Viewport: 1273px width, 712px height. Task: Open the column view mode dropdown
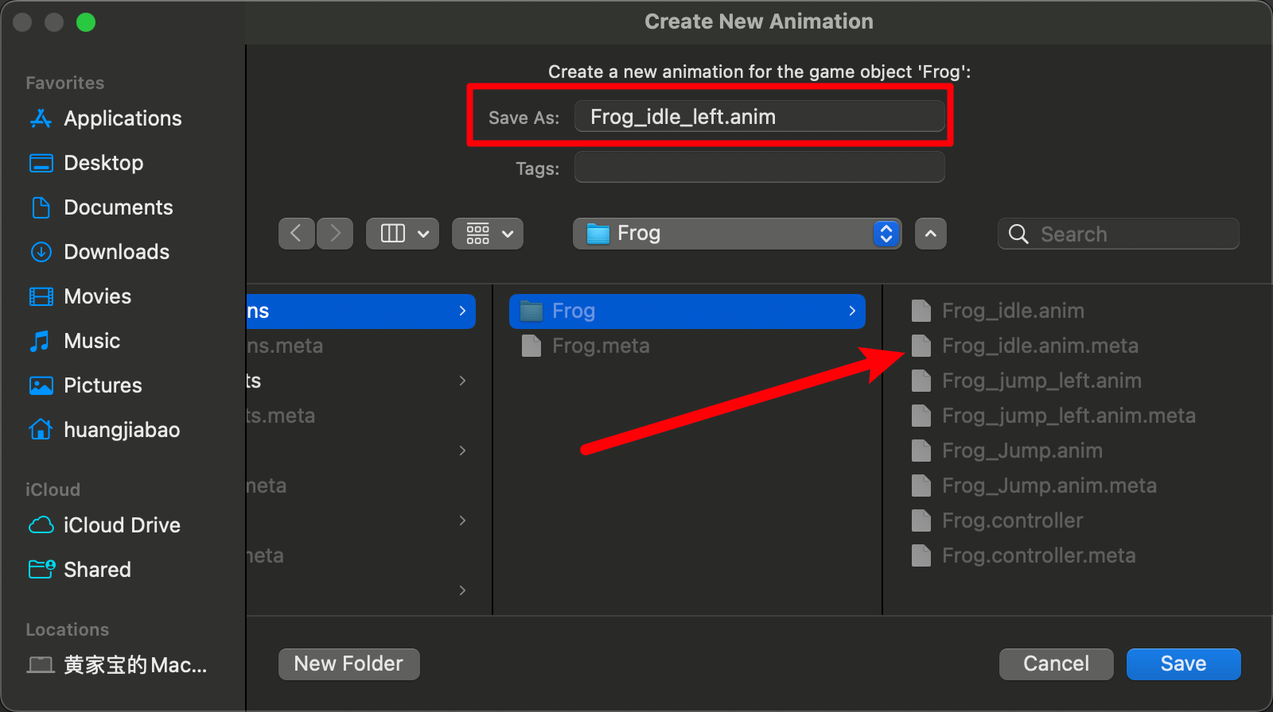tap(403, 234)
